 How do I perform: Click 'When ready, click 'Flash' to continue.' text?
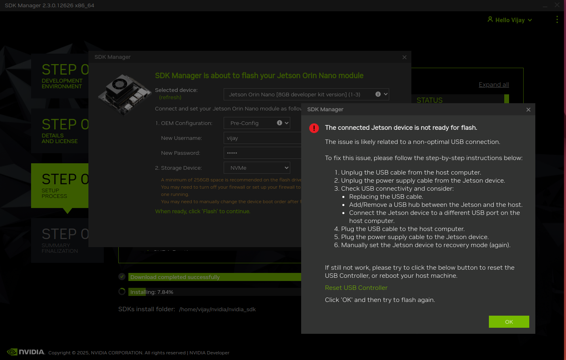[x=203, y=211]
